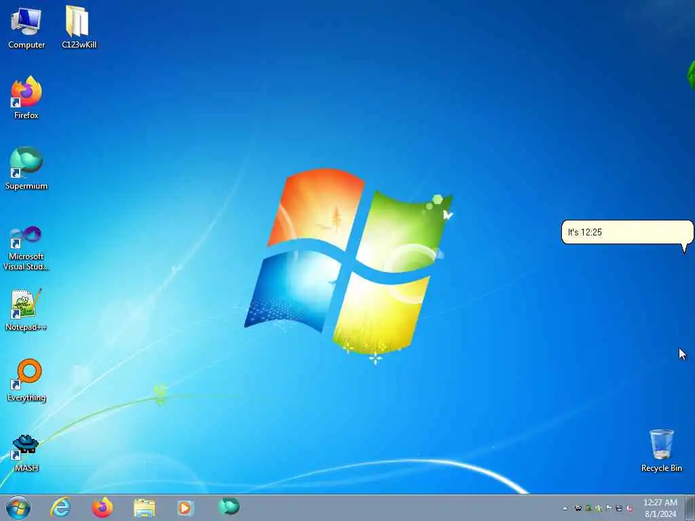Select the C123wKill folder icon
Screen dimensions: 695x521
(x=79, y=27)
